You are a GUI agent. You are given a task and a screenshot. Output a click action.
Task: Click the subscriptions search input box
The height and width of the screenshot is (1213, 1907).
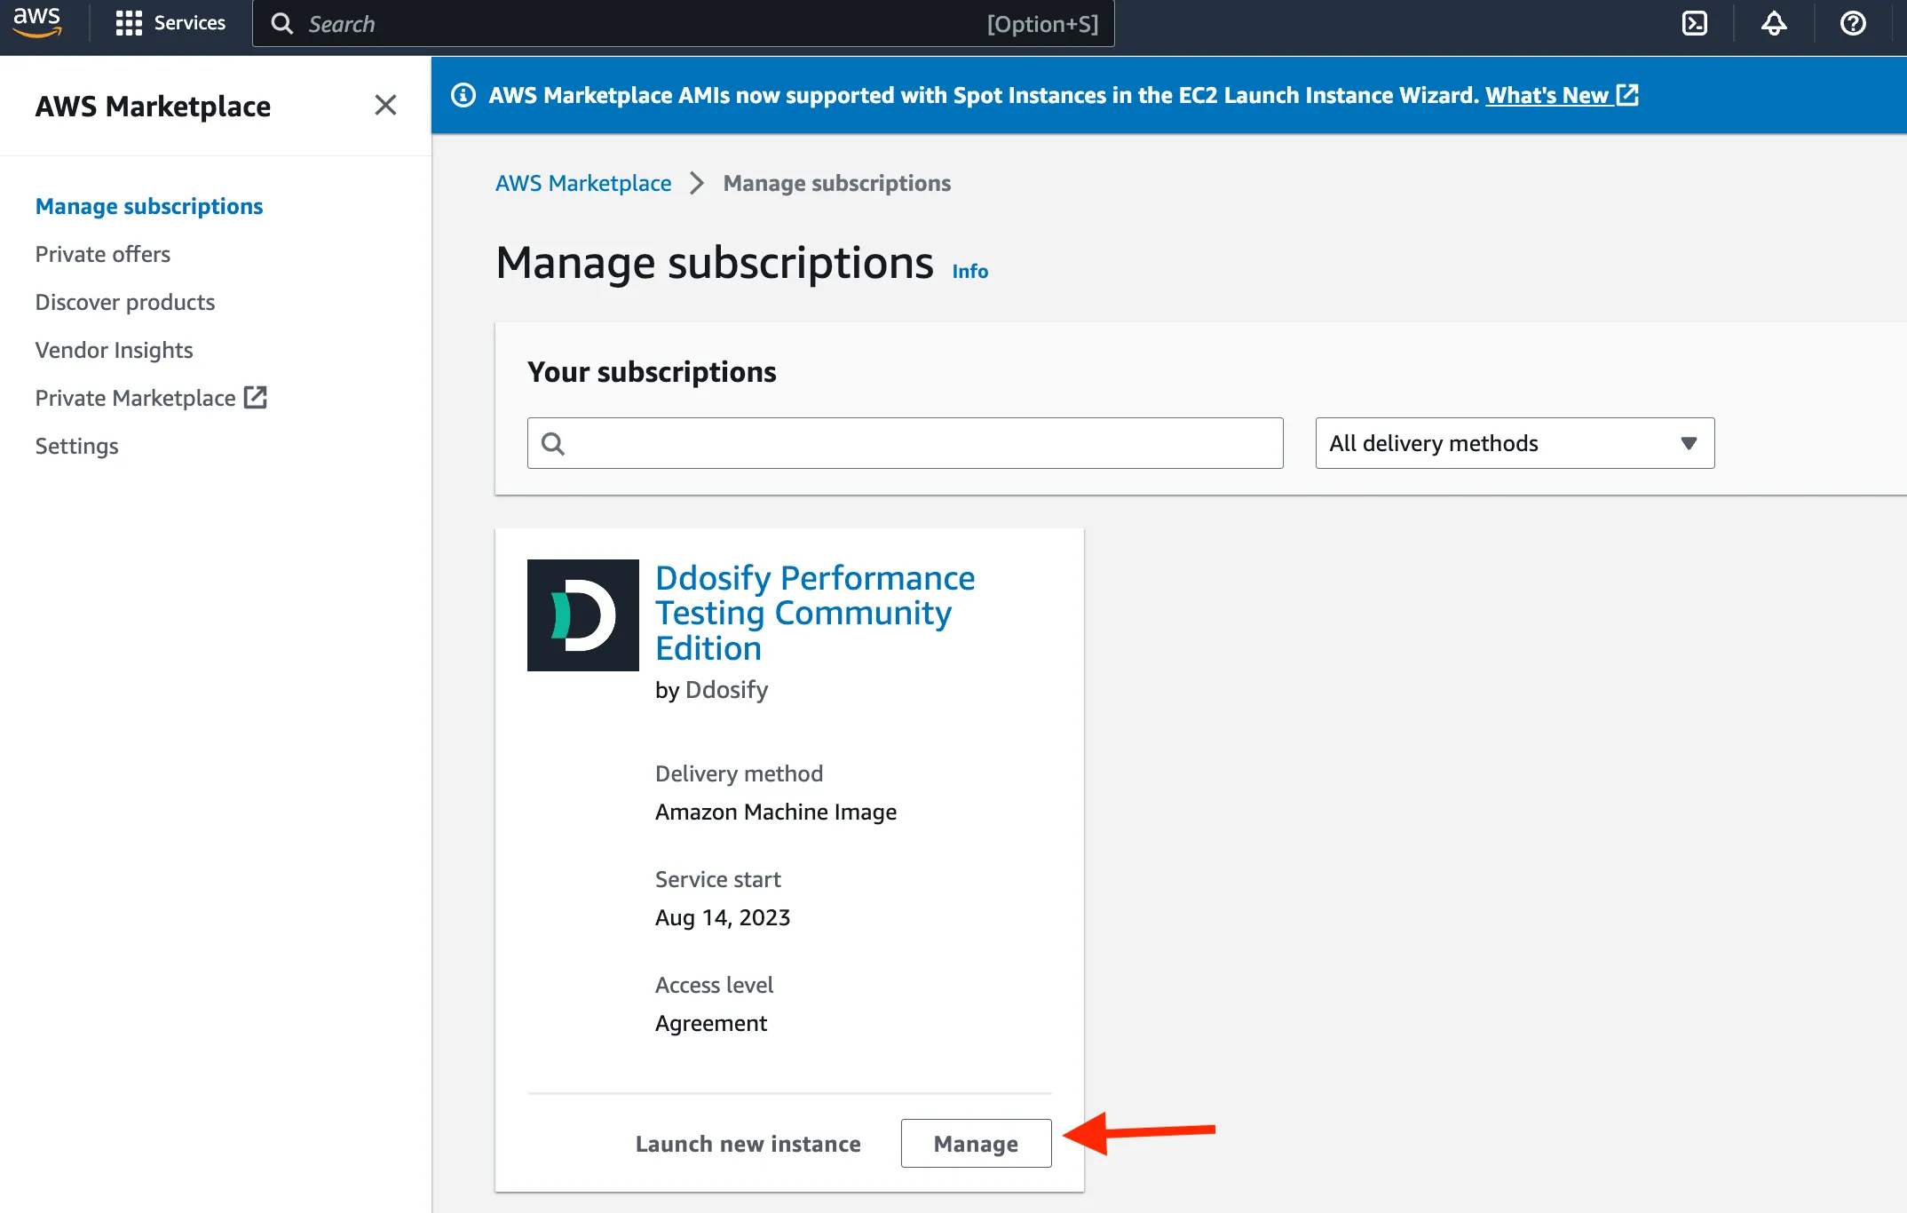tap(905, 443)
